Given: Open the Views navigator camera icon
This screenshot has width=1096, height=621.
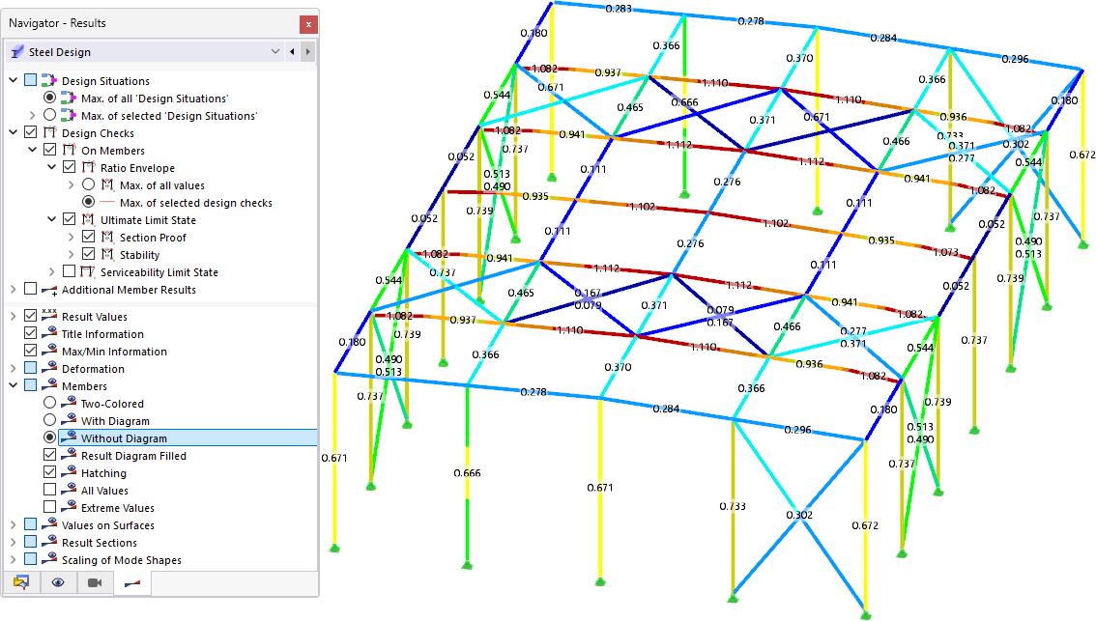Looking at the screenshot, I should coord(94,582).
